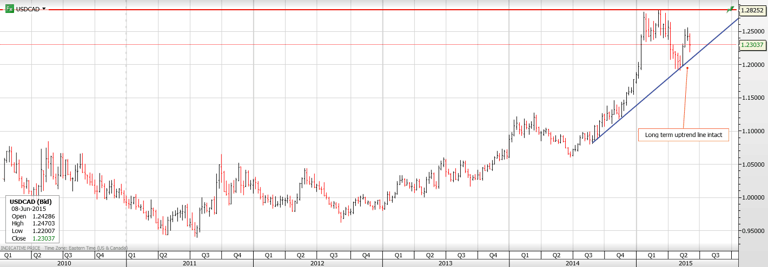Click the 2010 year on the time axis
This screenshot has height=267, width=768.
64,263
